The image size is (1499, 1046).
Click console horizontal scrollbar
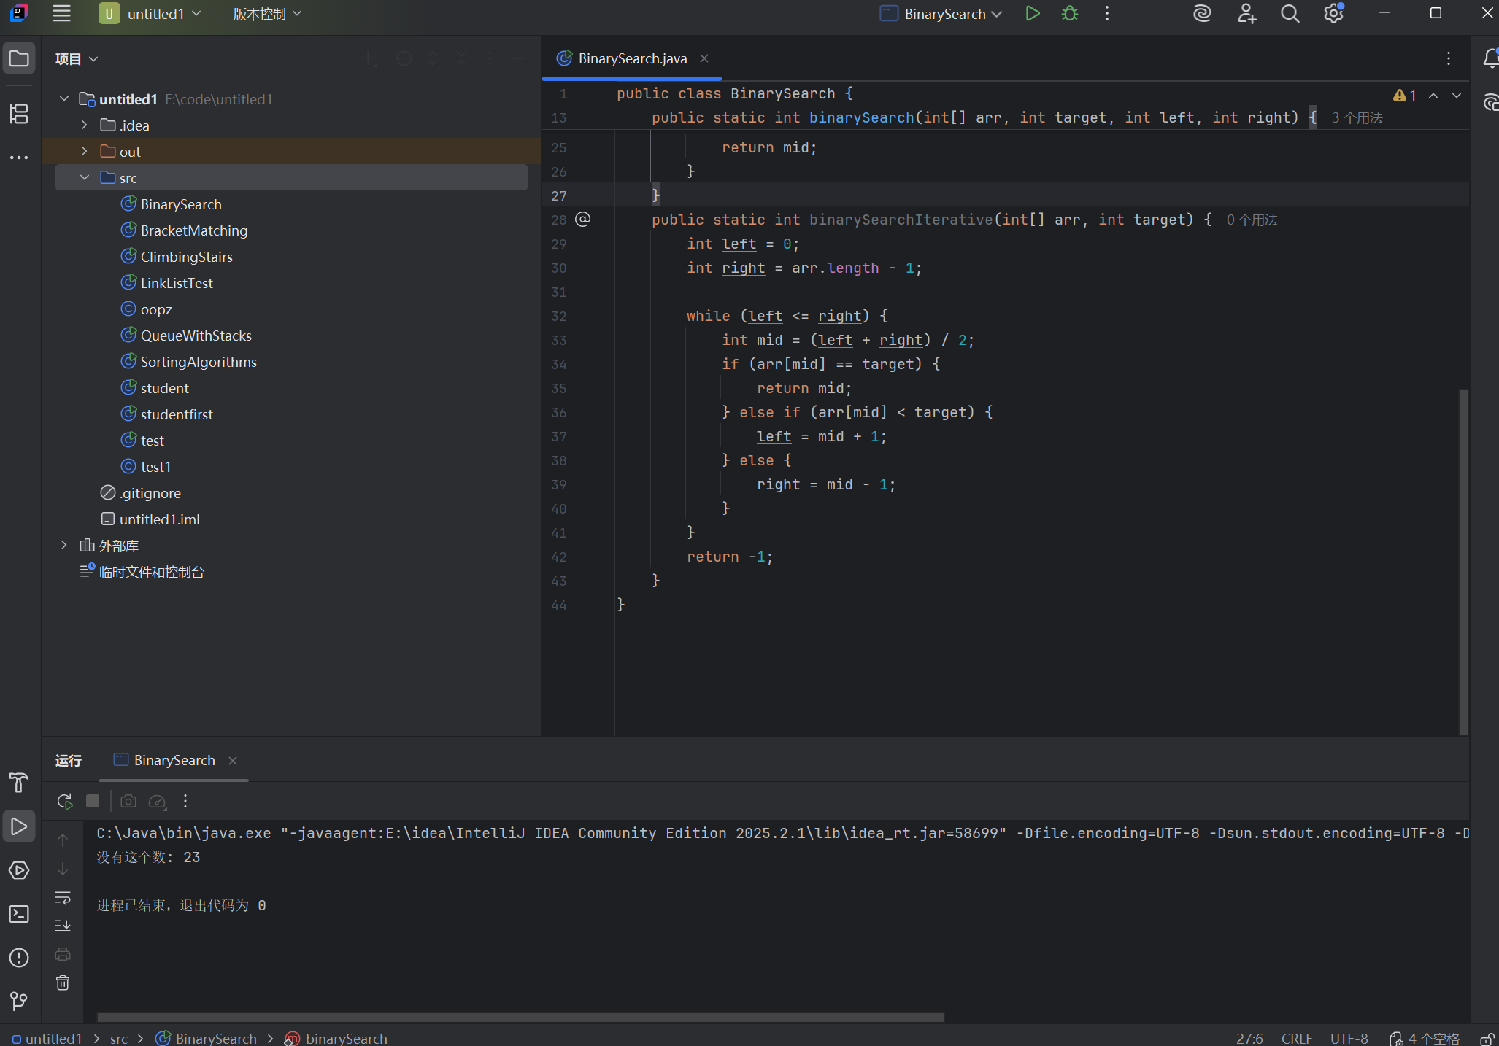[520, 1017]
